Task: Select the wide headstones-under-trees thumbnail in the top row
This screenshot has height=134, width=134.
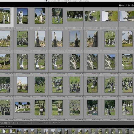Action: coord(75,16)
